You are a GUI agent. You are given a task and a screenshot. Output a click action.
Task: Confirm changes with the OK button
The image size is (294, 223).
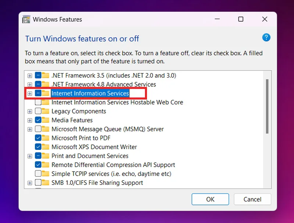point(210,199)
